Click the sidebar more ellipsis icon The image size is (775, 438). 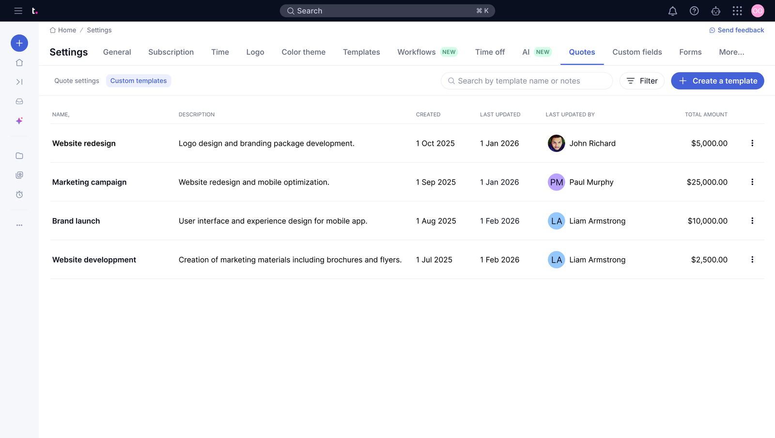tap(19, 225)
